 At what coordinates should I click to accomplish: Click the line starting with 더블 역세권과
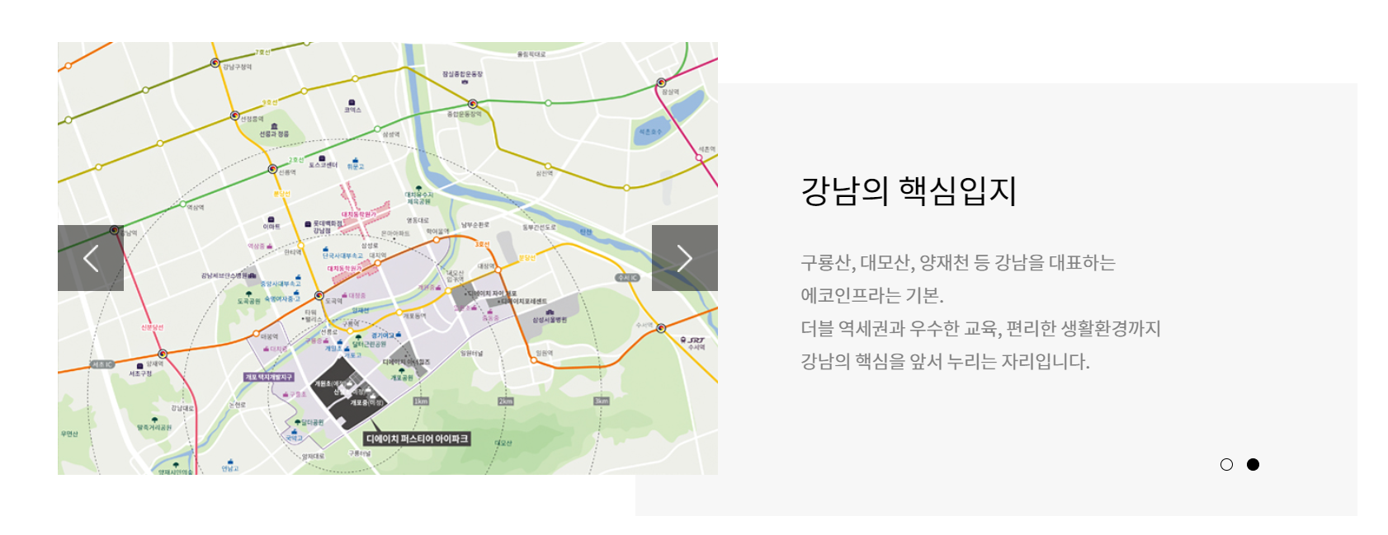pos(980,328)
